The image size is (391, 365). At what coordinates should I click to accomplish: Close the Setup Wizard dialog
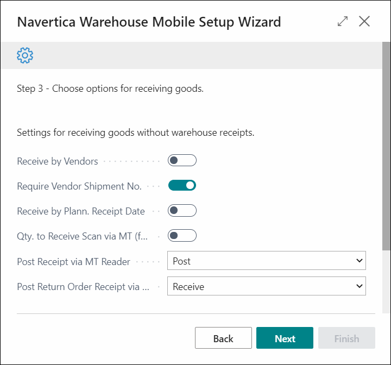tap(364, 21)
